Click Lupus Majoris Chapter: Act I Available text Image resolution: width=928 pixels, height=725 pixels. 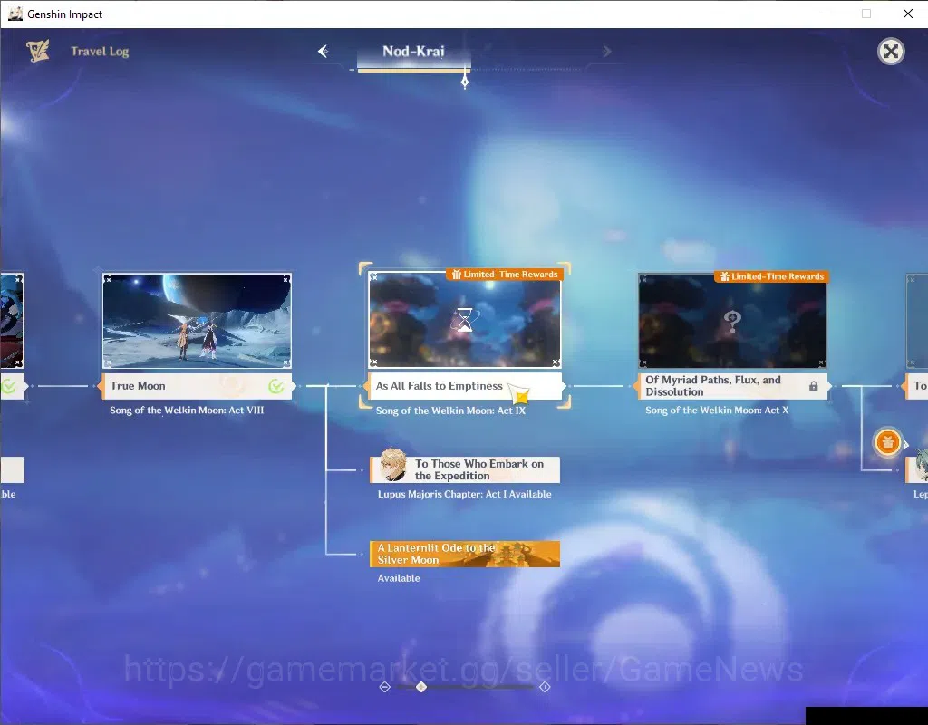[465, 494]
